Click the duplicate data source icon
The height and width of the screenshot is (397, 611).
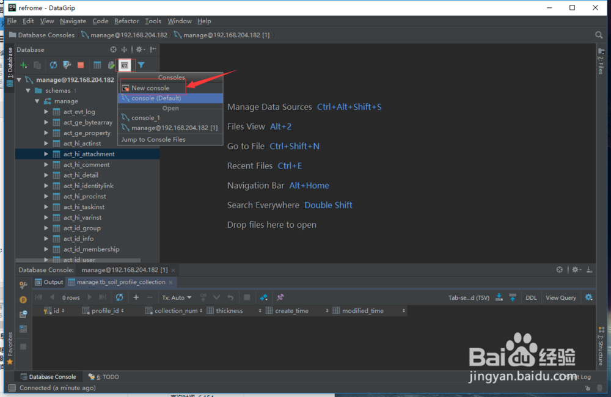[37, 65]
